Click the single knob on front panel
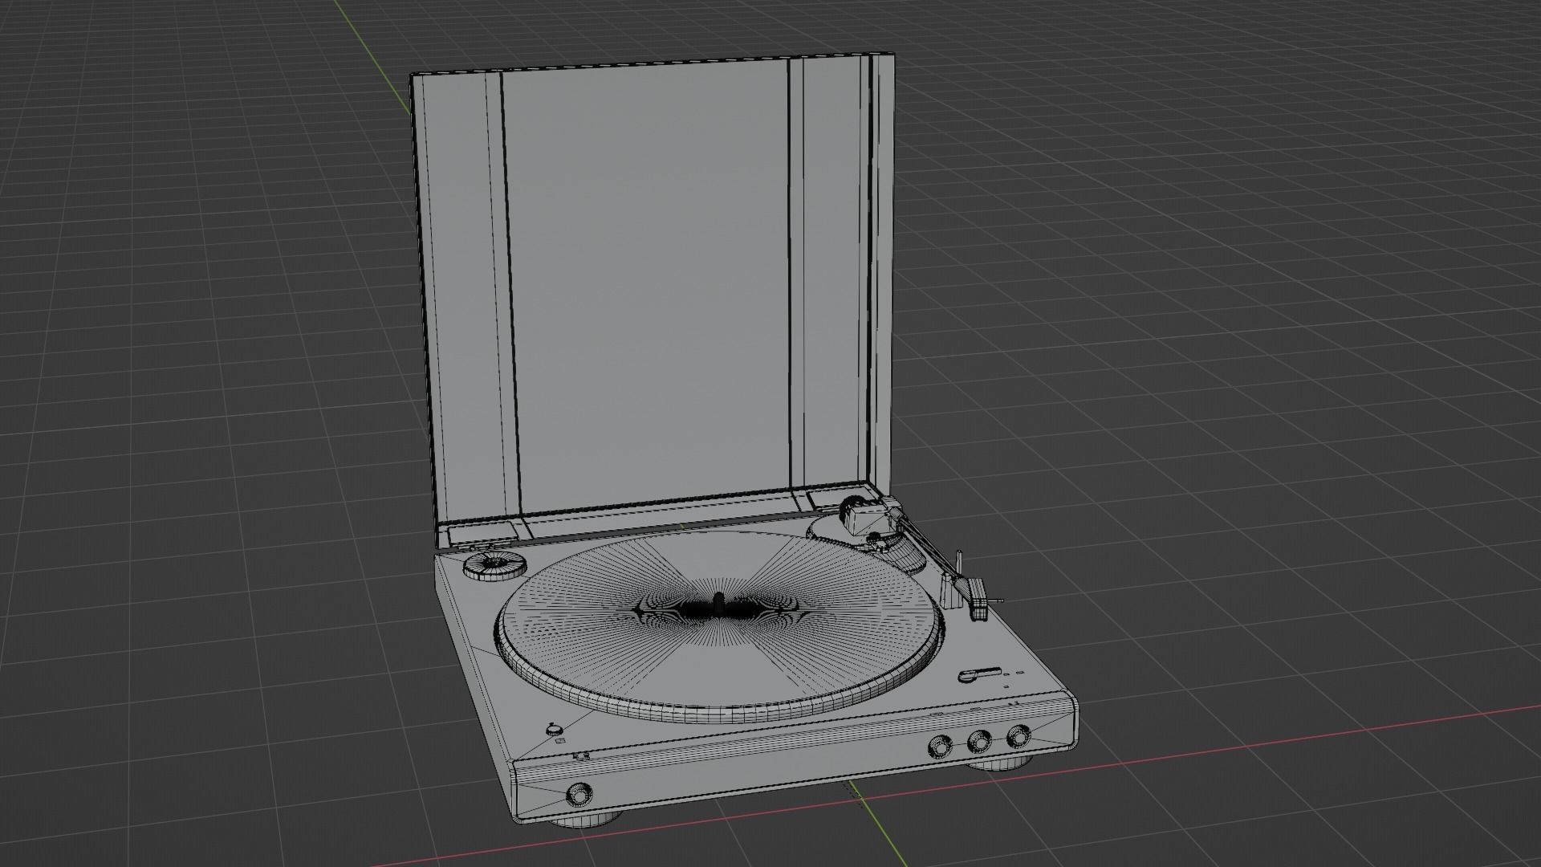 (x=578, y=794)
